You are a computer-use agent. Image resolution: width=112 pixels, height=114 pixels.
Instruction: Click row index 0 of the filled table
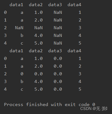5,58
